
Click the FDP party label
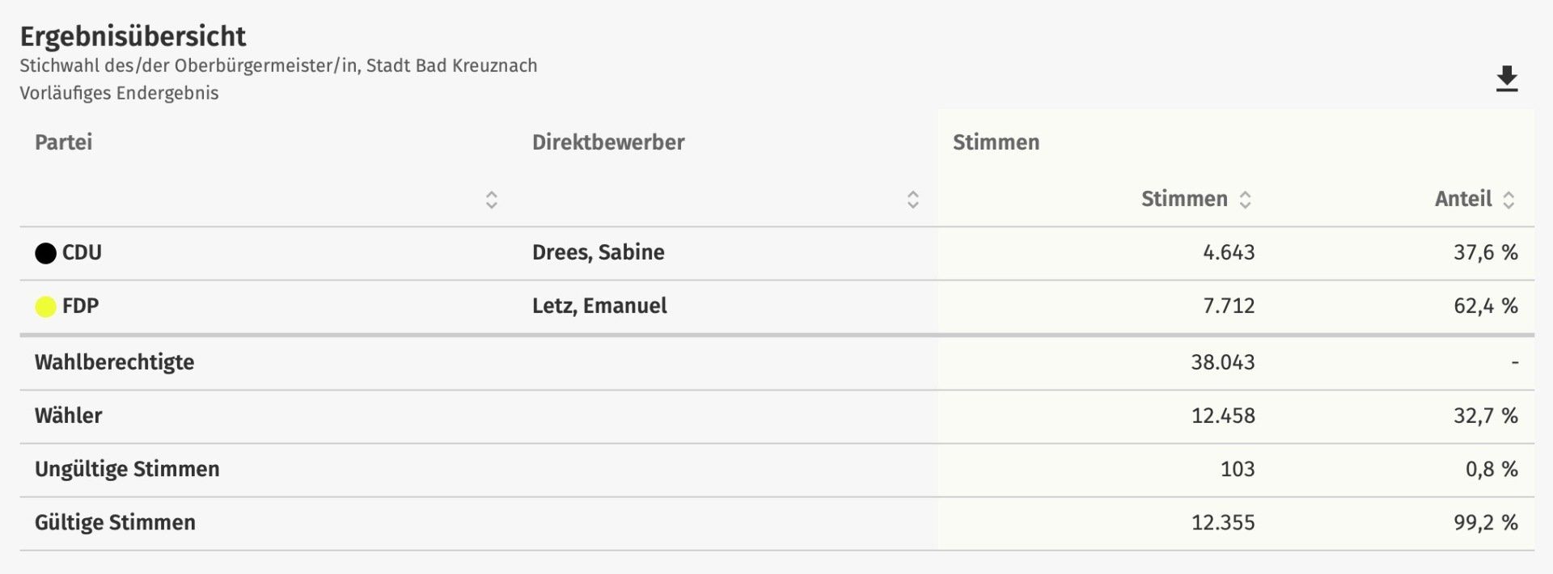point(80,306)
